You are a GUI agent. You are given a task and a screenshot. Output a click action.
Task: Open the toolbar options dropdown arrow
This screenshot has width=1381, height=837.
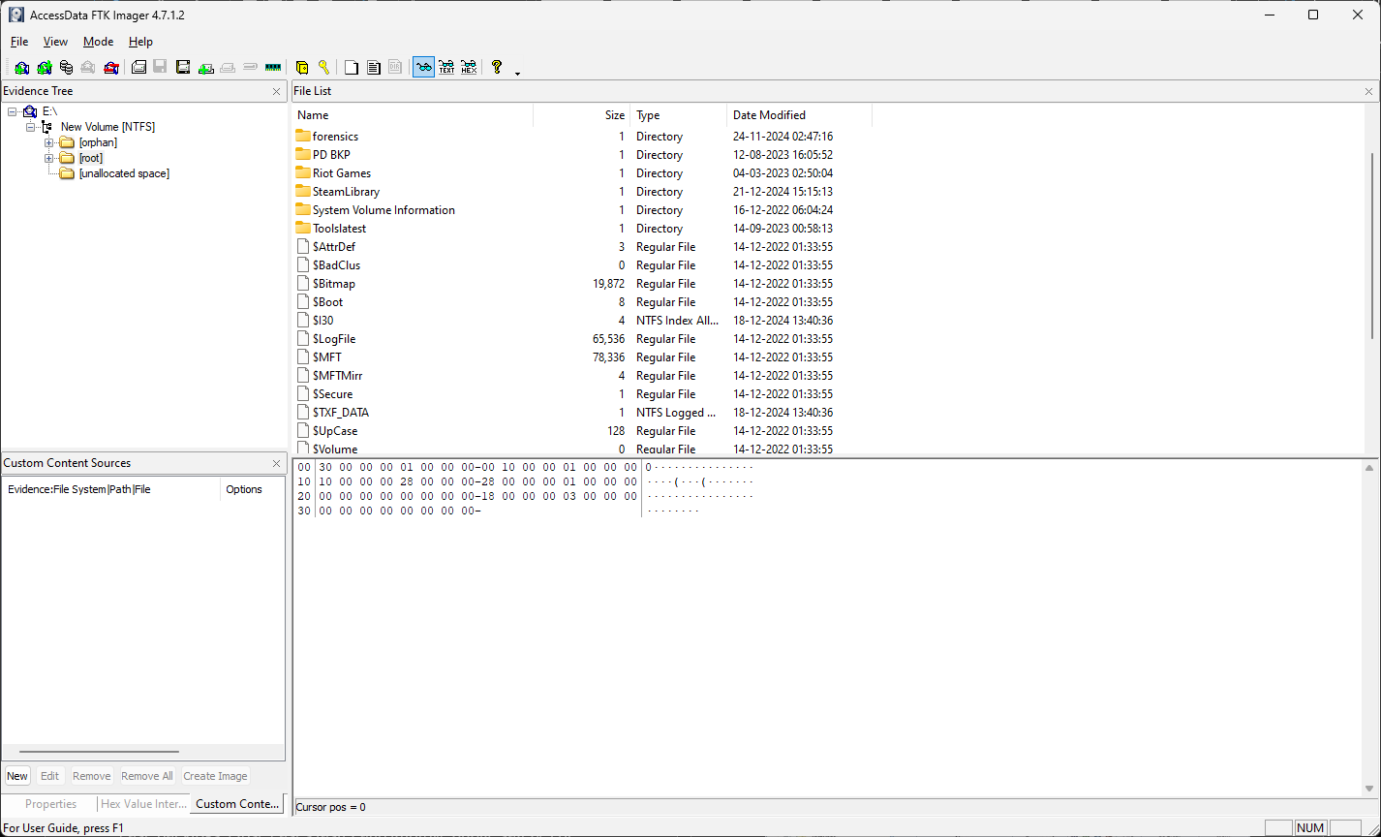pos(517,73)
